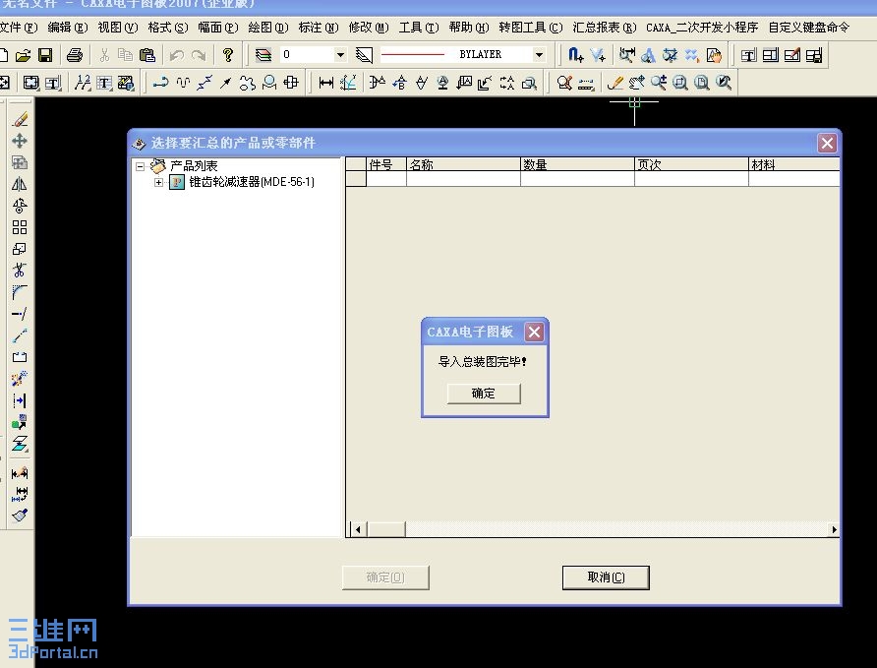Click the 件号 column header
This screenshot has width=877, height=668.
[386, 164]
